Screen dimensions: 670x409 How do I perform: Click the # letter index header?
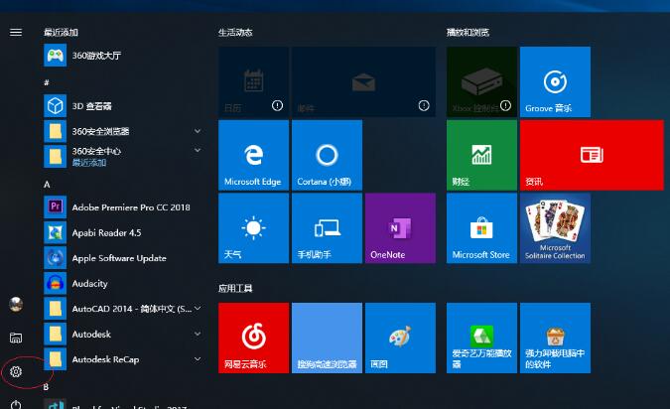[47, 82]
